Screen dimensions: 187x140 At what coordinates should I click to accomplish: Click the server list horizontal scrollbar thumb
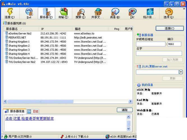(x=40, y=101)
